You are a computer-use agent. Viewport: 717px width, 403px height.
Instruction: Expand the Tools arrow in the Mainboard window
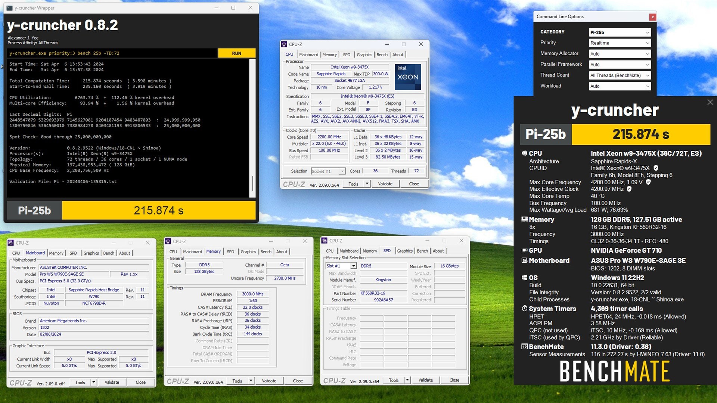coord(94,382)
